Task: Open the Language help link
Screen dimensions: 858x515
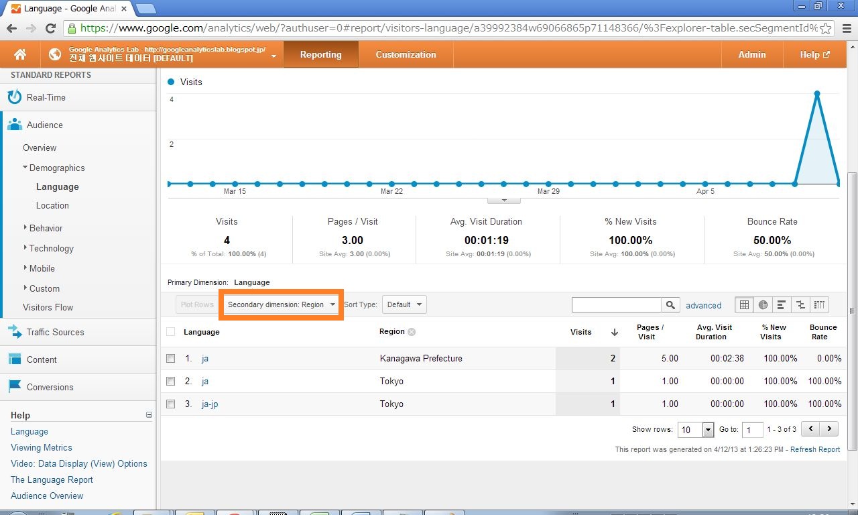Action: [29, 431]
